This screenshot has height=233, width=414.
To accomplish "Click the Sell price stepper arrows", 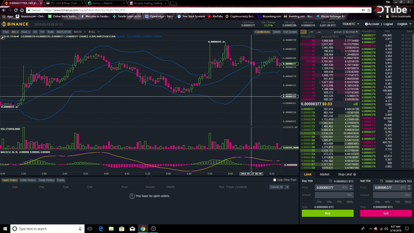I will (x=409, y=187).
